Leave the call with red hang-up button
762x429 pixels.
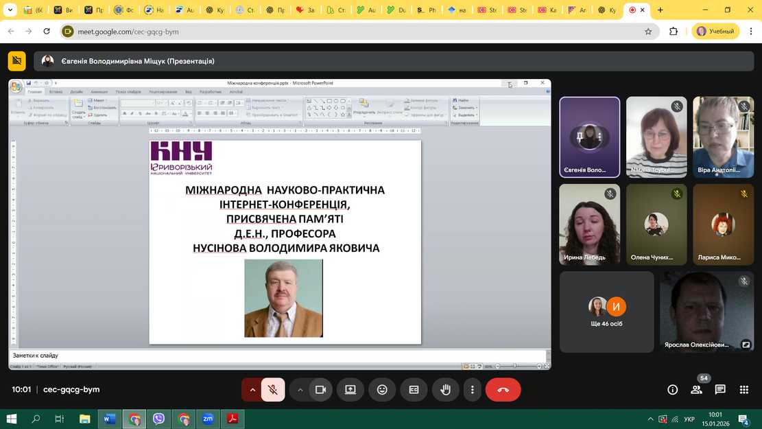coord(503,390)
